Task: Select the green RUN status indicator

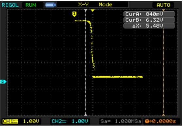Action: pyautogui.click(x=31, y=5)
